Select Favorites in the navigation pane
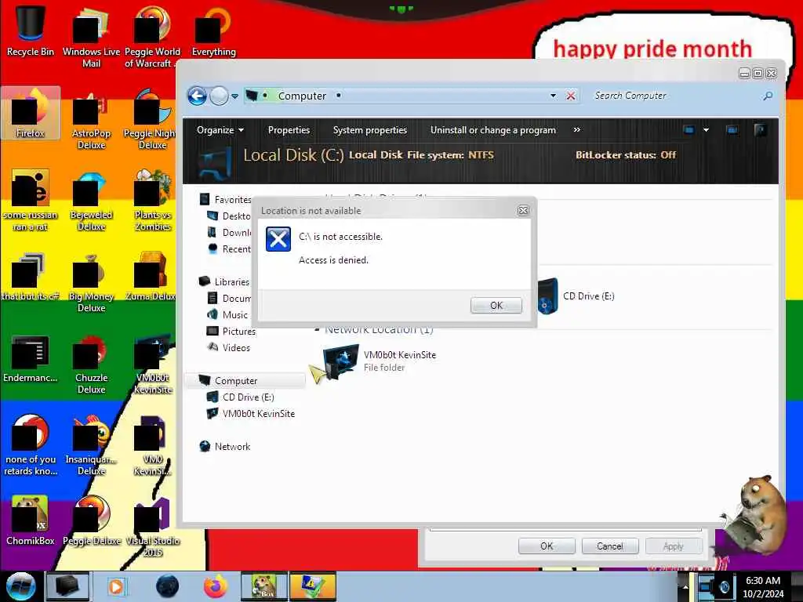The height and width of the screenshot is (602, 803). pyautogui.click(x=226, y=199)
